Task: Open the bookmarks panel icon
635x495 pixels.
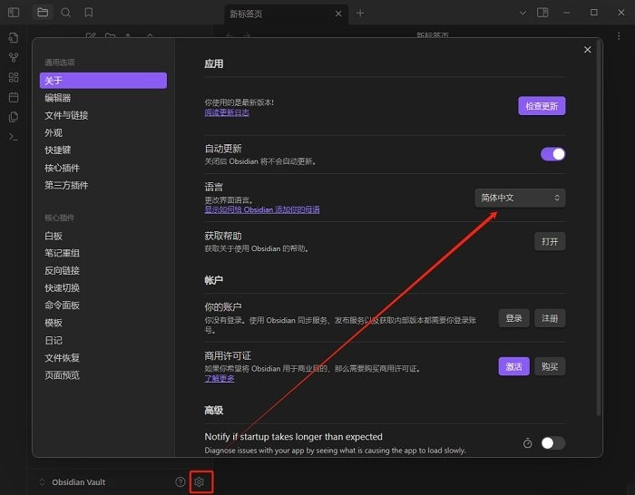Action: [x=88, y=13]
